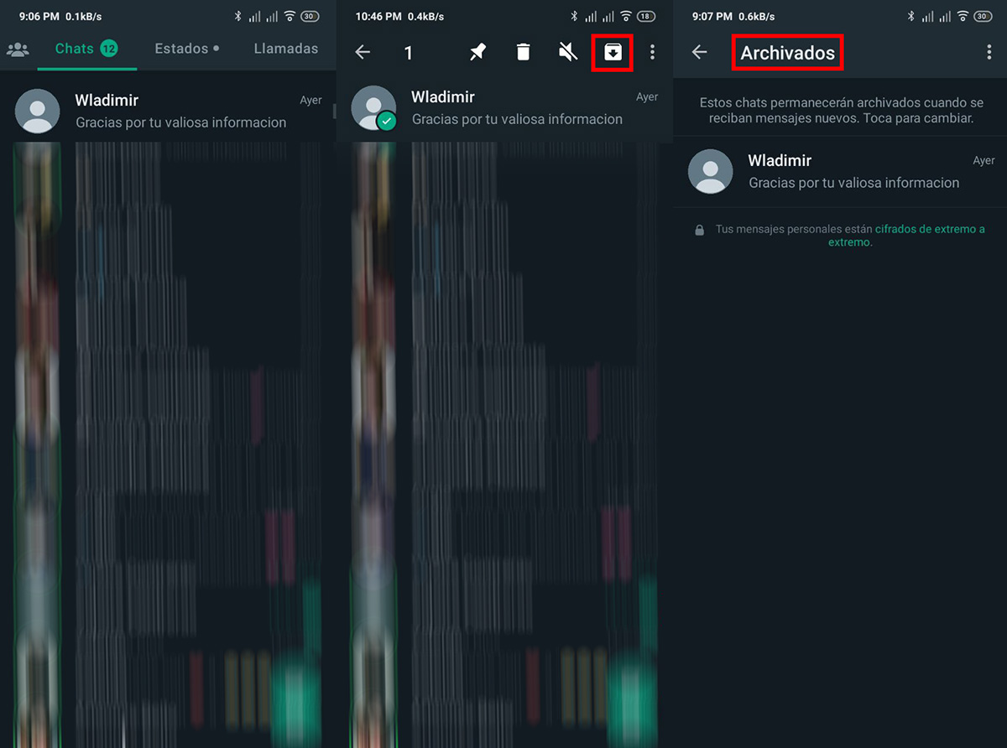
Task: Go back from the Archivados screen
Action: pyautogui.click(x=699, y=53)
